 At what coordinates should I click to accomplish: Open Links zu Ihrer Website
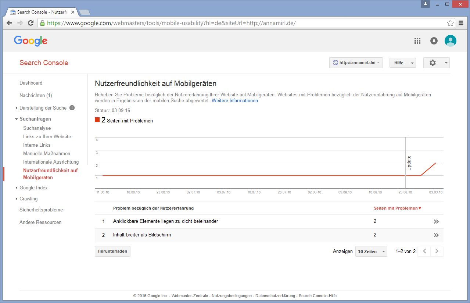pyautogui.click(x=47, y=137)
